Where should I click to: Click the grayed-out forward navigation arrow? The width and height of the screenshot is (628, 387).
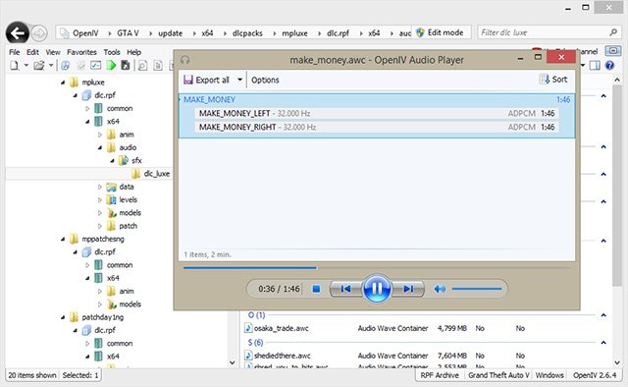(39, 33)
